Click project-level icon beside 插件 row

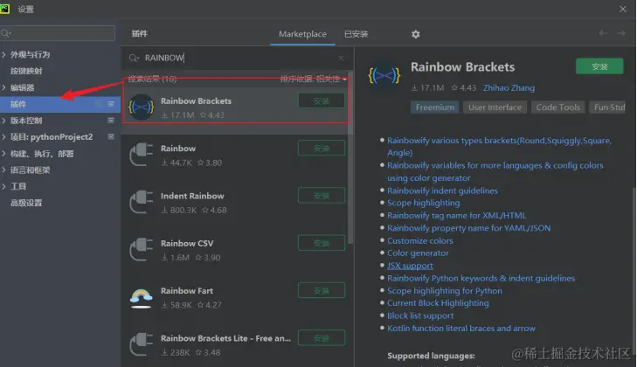point(110,104)
